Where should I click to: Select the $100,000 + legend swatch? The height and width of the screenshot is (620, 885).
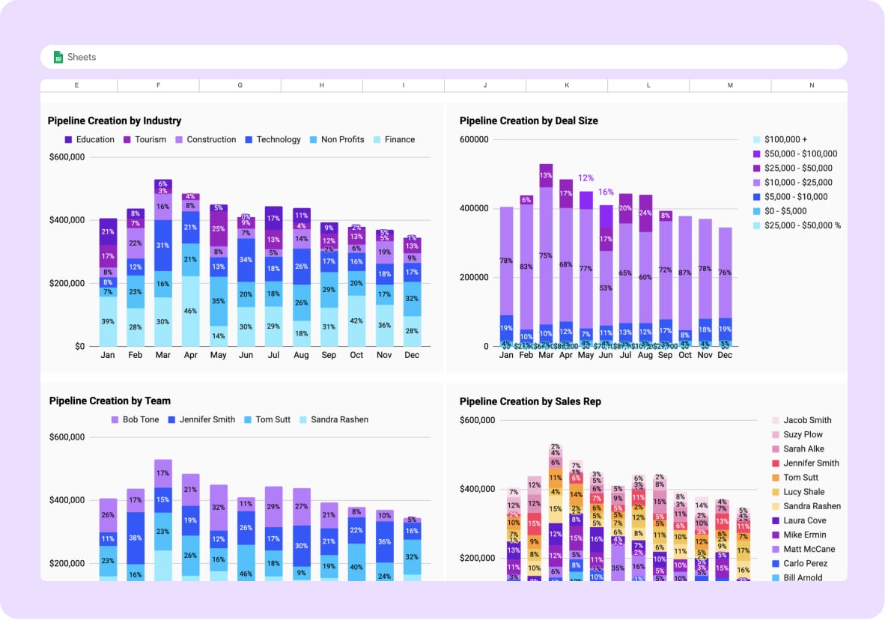tap(756, 139)
